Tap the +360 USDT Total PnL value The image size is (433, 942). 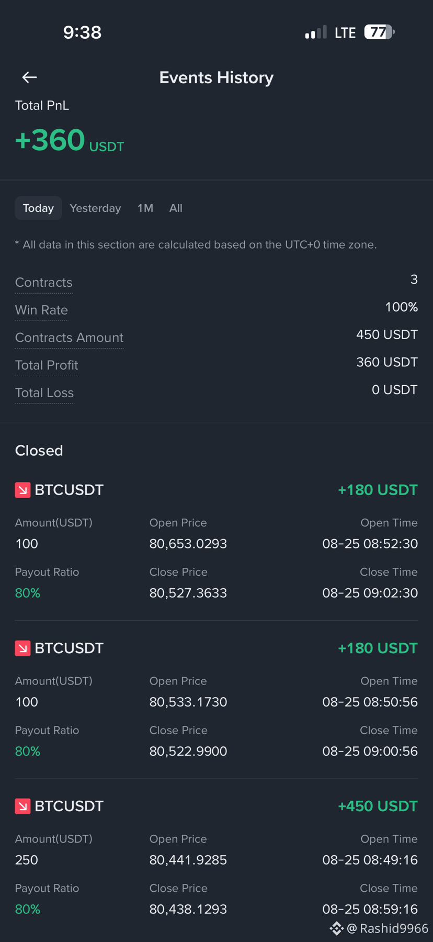tap(70, 140)
